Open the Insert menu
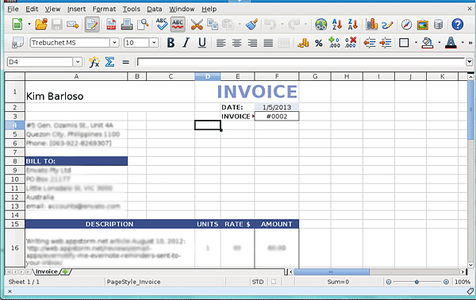The height and width of the screenshot is (300, 476). click(76, 9)
